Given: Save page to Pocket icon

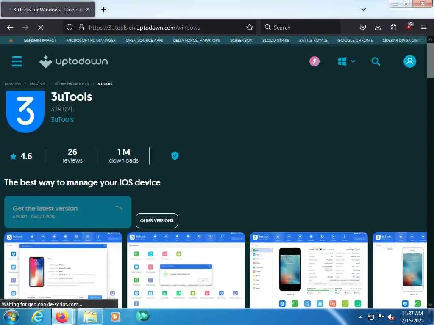Looking at the screenshot, I should (x=363, y=28).
